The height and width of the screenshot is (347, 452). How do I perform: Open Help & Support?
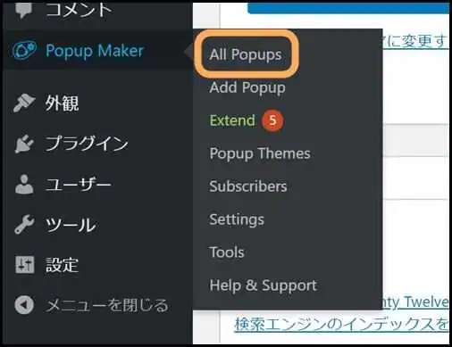(263, 285)
